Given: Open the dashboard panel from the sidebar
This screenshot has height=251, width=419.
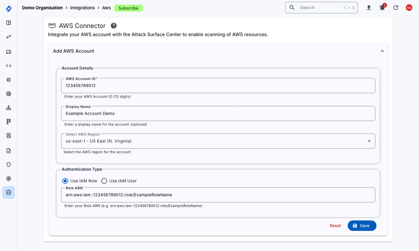Looking at the screenshot, I should tap(8, 22).
